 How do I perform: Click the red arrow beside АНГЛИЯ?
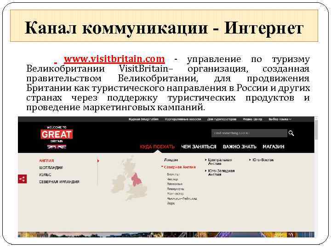coord(98,161)
